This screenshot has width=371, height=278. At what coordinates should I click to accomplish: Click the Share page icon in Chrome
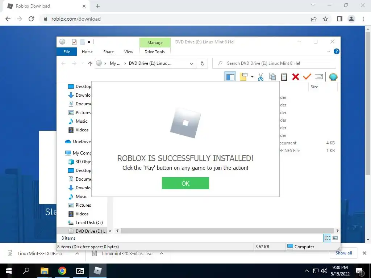click(314, 19)
